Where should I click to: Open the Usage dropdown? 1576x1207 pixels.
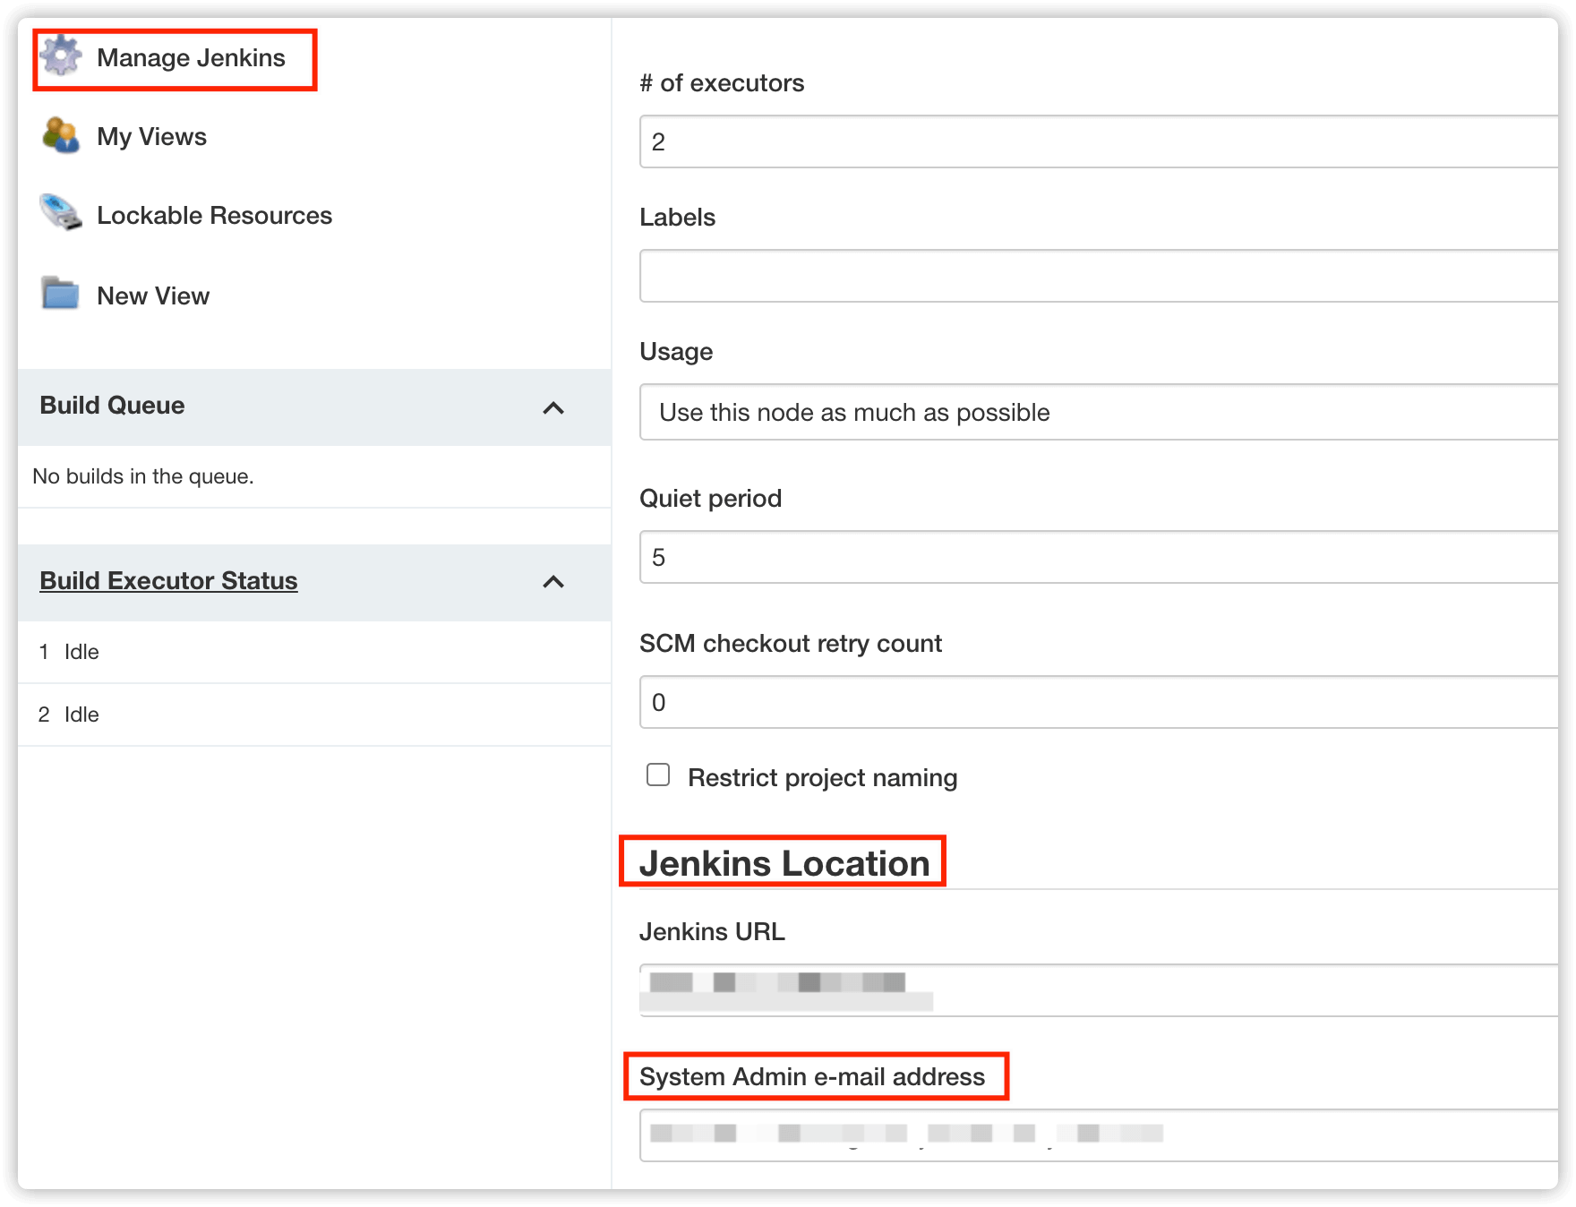point(1099,412)
